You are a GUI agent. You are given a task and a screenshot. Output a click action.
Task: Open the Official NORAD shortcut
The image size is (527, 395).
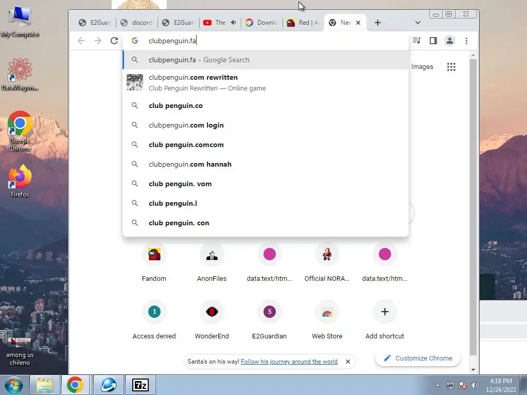click(x=327, y=262)
